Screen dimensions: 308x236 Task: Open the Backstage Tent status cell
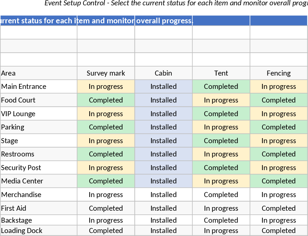[221, 220]
